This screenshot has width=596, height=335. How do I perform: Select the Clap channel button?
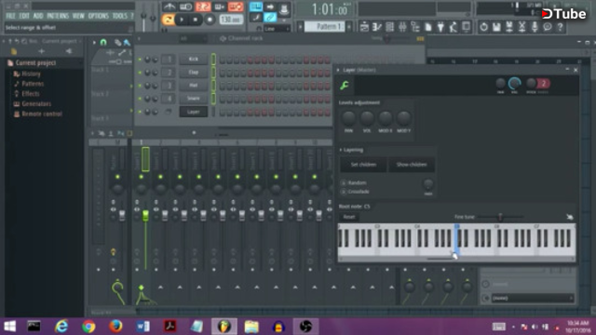194,73
